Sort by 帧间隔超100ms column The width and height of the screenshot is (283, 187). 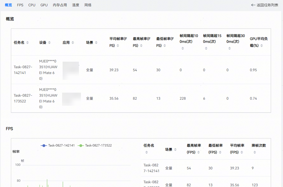click(183, 48)
